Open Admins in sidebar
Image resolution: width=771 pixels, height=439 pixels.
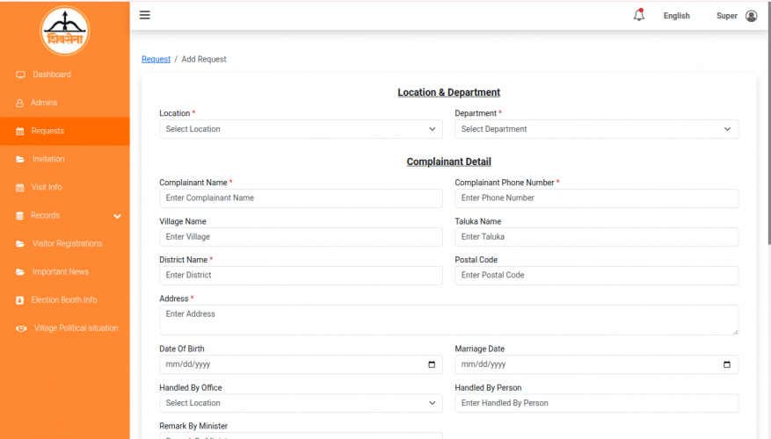[x=65, y=103]
